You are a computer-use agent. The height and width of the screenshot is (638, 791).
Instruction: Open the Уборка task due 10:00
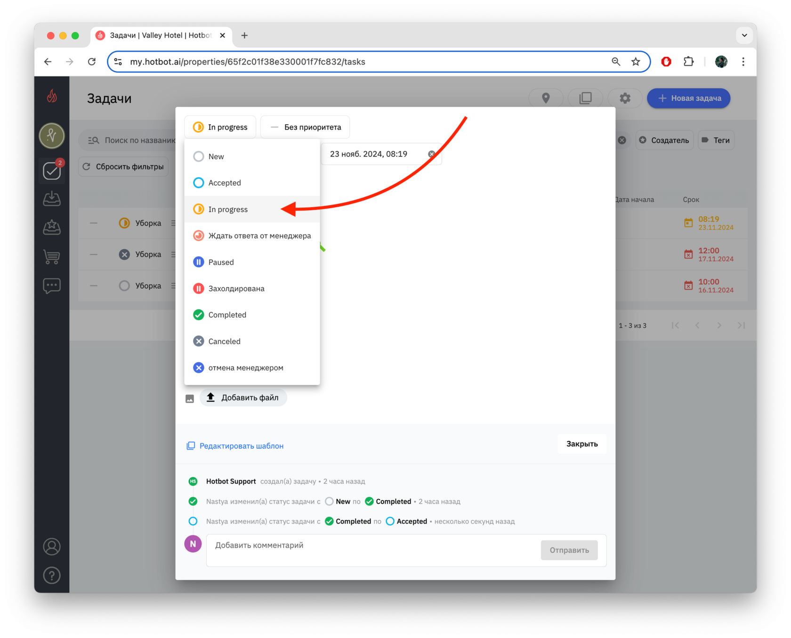click(148, 286)
